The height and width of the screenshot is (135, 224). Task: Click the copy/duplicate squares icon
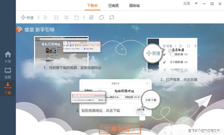pos(101,18)
